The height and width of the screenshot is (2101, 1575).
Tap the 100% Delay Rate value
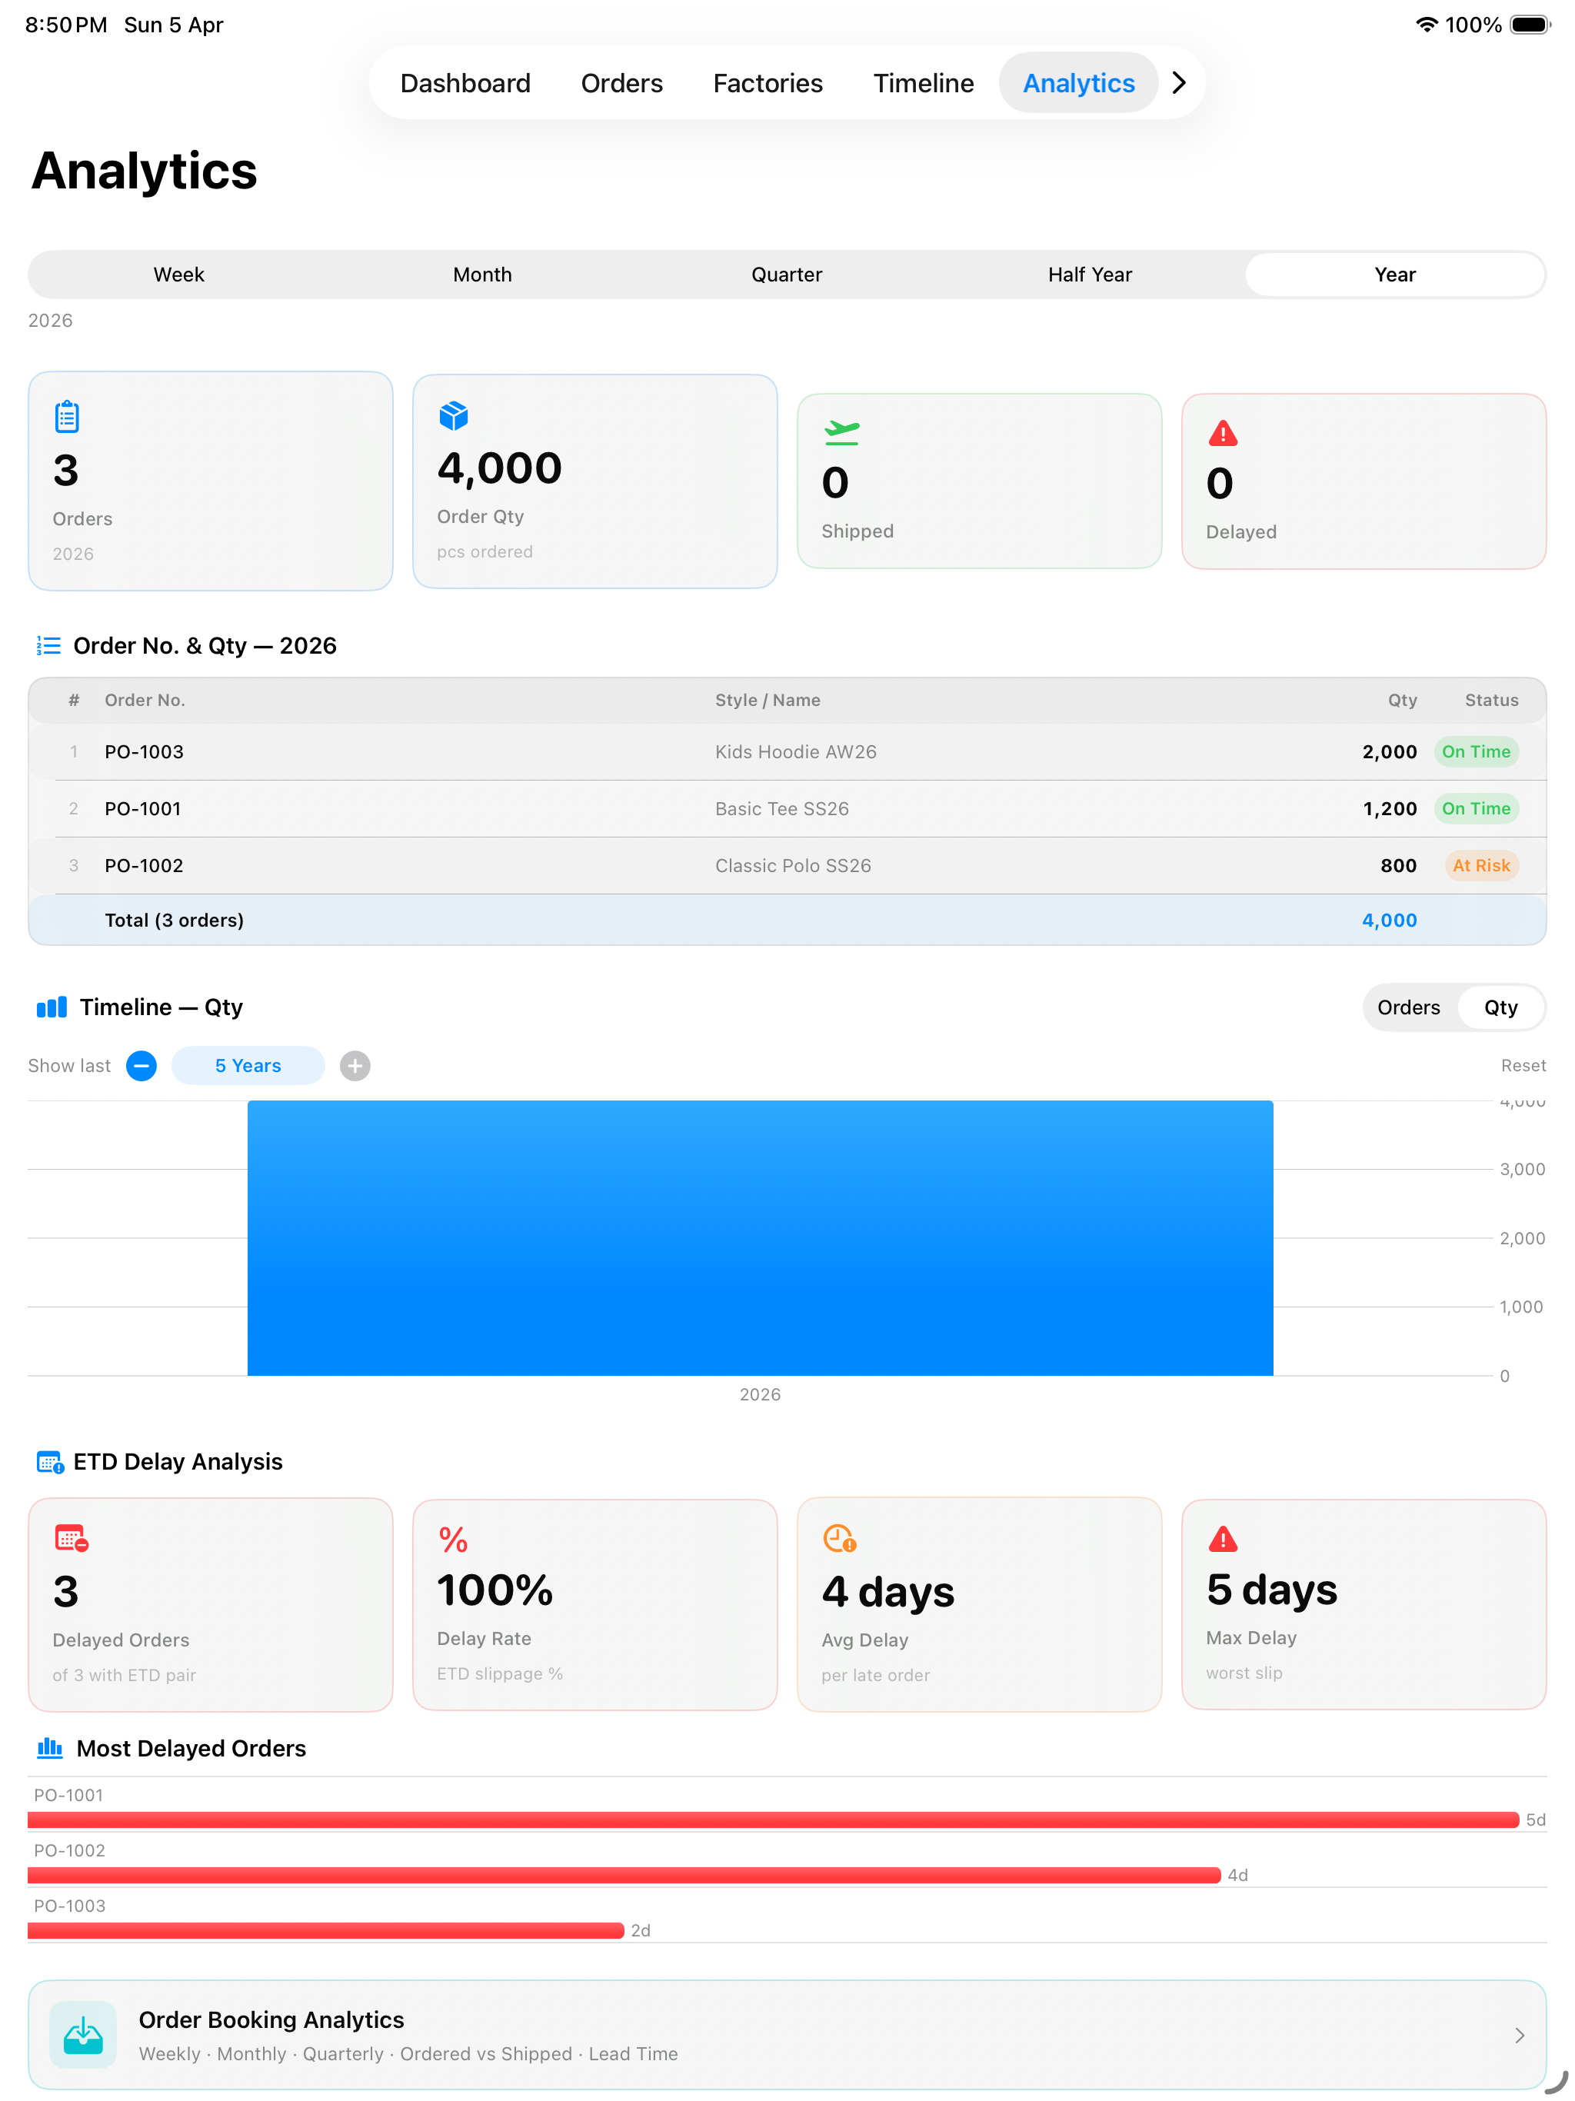[x=495, y=1590]
